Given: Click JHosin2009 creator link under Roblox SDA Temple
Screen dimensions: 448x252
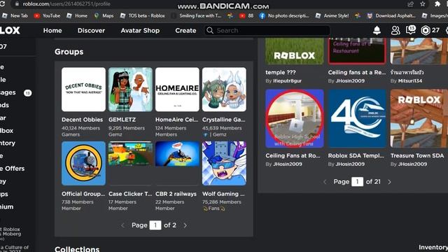Looking at the screenshot, I should tap(350, 164).
